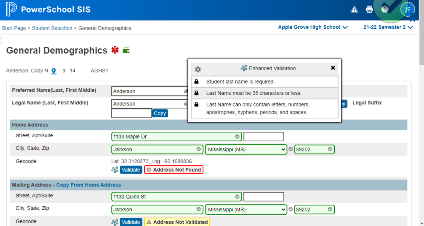The width and height of the screenshot is (424, 226).
Task: Validate the home address
Action: 131,170
